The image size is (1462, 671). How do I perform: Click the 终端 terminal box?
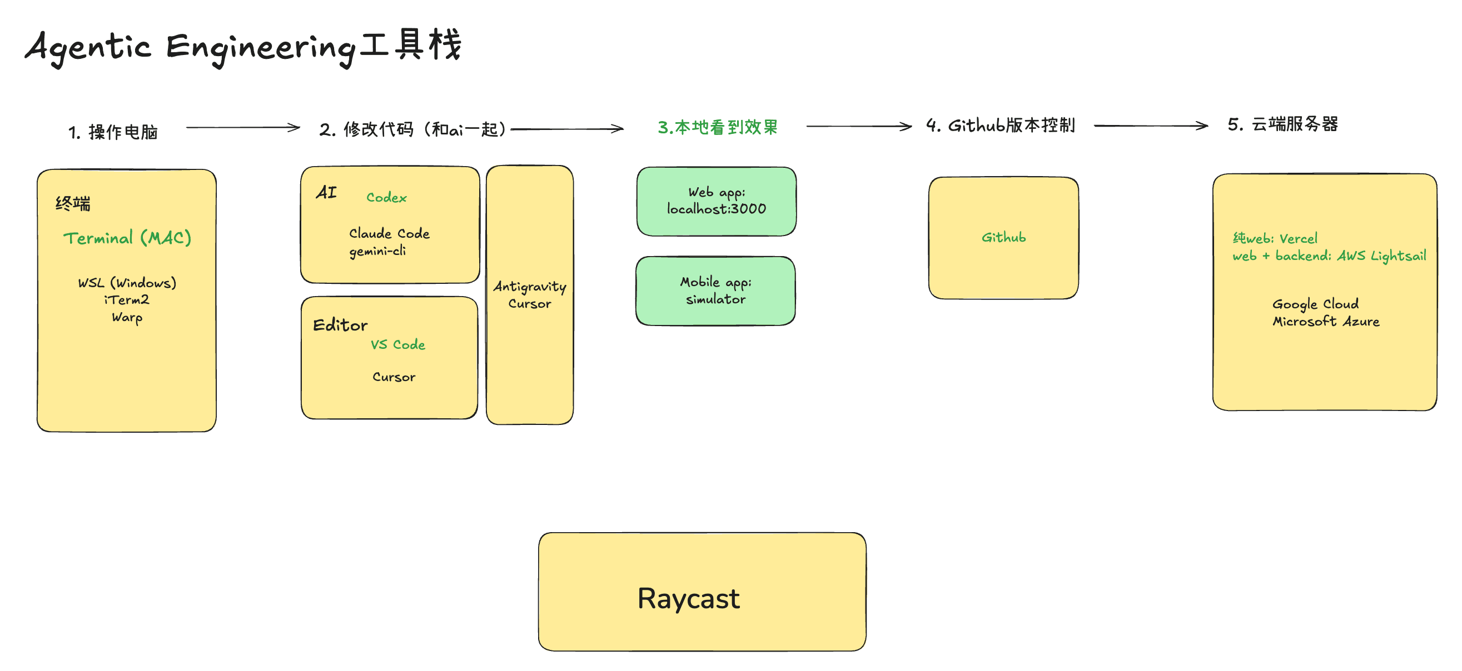coord(126,301)
